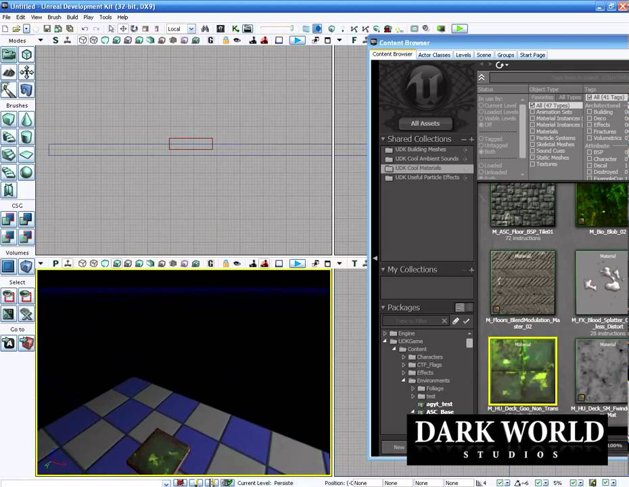Click the content browser refresh icon
This screenshot has width=629, height=487.
click(499, 65)
